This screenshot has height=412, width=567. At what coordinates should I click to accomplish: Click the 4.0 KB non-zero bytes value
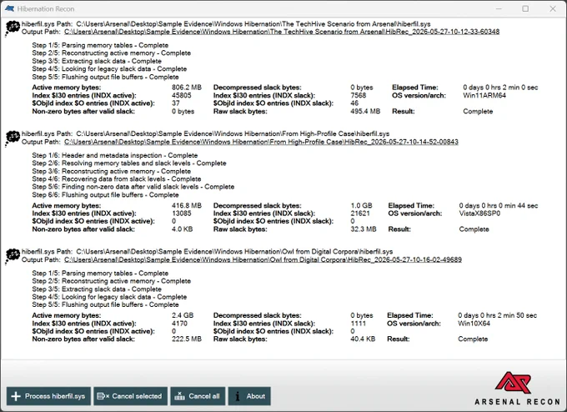pos(183,229)
